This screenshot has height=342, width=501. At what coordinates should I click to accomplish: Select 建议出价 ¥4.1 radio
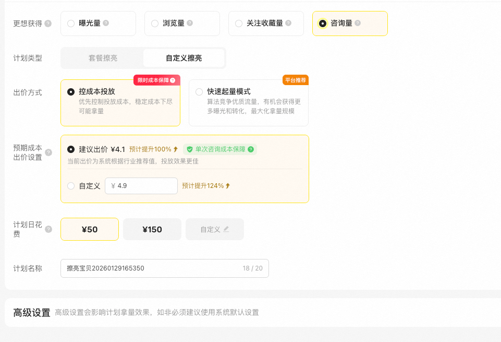tap(71, 149)
